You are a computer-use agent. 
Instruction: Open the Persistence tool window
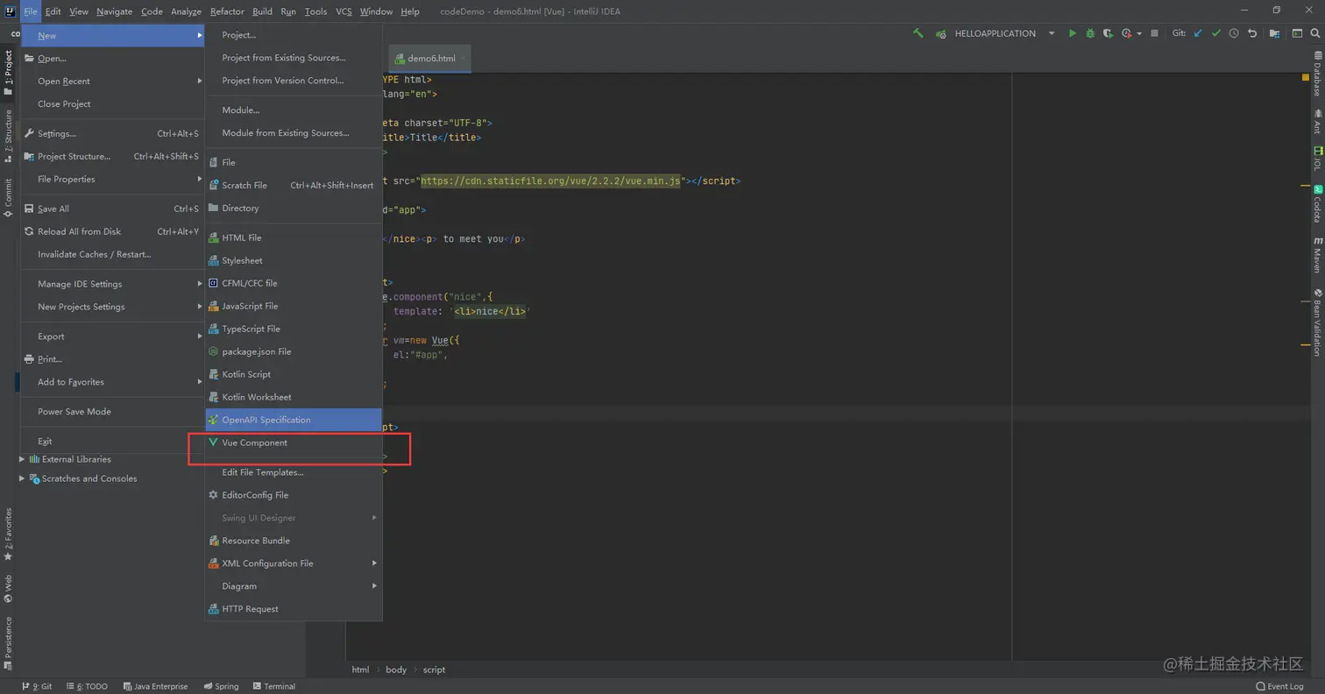tap(8, 644)
